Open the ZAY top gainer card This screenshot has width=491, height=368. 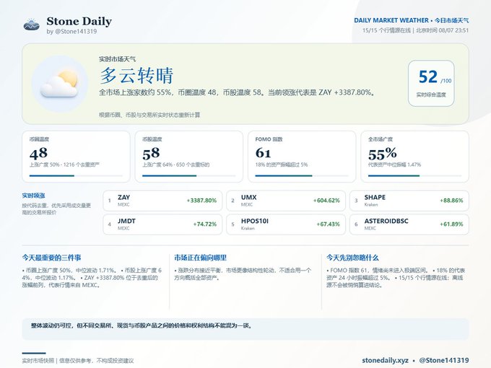162,201
